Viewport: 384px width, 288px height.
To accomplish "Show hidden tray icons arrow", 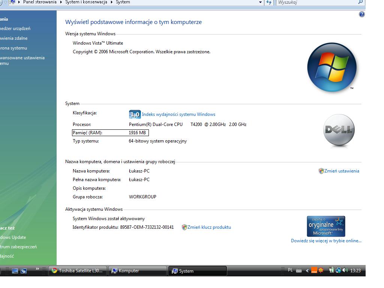I will pos(307,271).
